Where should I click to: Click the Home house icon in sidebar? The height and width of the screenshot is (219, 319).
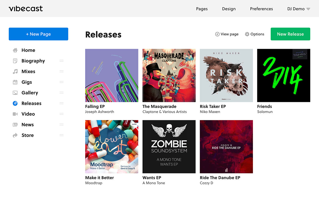point(15,50)
